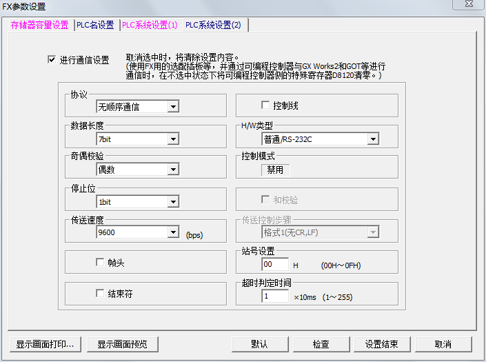Select the PLC系统设置(1) tab

point(150,25)
